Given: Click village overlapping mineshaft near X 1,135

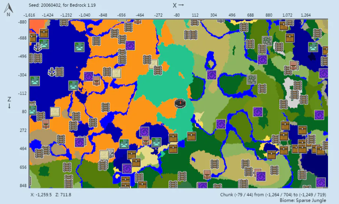Looking at the screenshot, I should [x=293, y=66].
